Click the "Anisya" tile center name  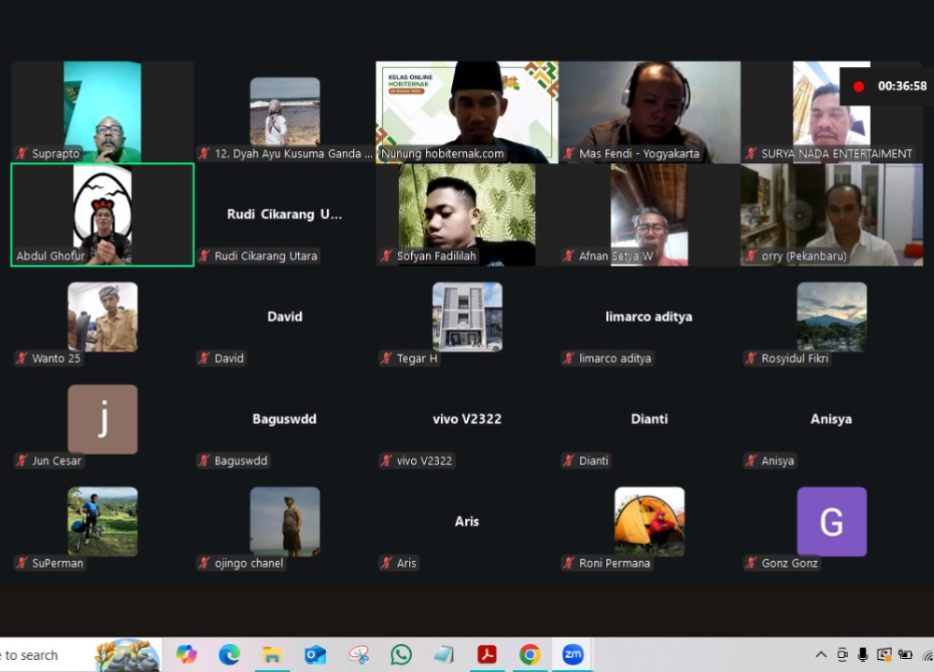tap(831, 419)
